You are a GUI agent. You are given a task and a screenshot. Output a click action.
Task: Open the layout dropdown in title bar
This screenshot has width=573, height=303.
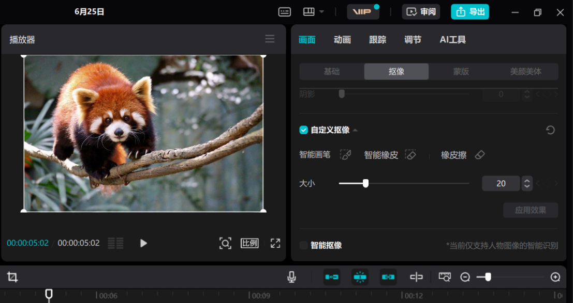pos(314,12)
